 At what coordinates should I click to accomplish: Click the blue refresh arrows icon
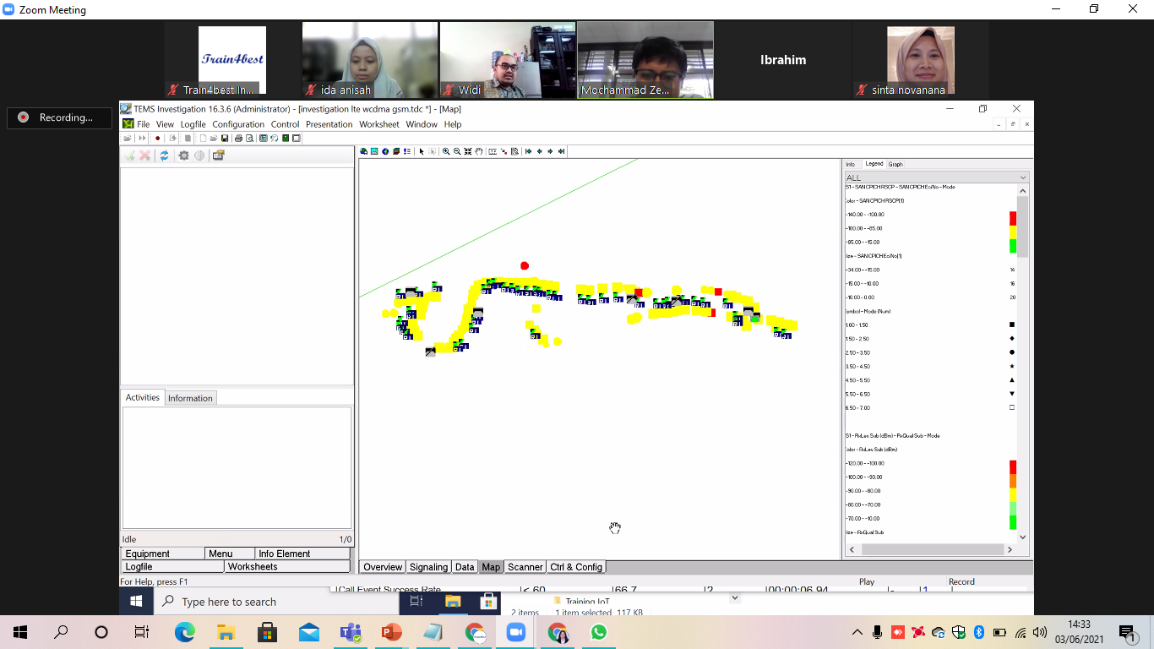[x=164, y=155]
